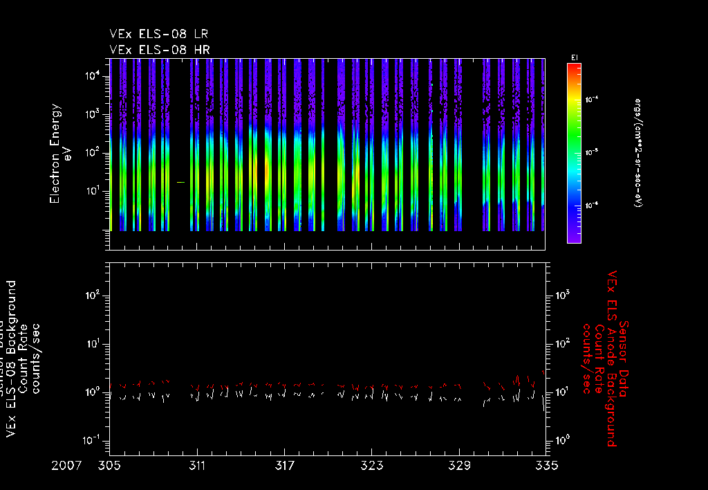Click the day 323 x-axis tick label
This screenshot has height=490, width=708.
point(372,465)
